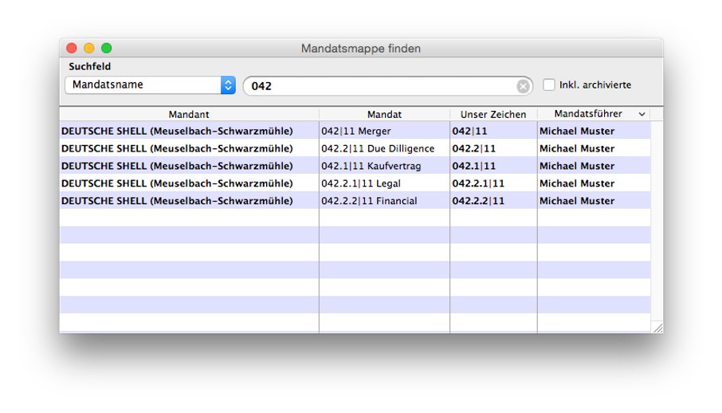
Task: Sort by the Unser Zeichen column header
Action: [x=493, y=114]
